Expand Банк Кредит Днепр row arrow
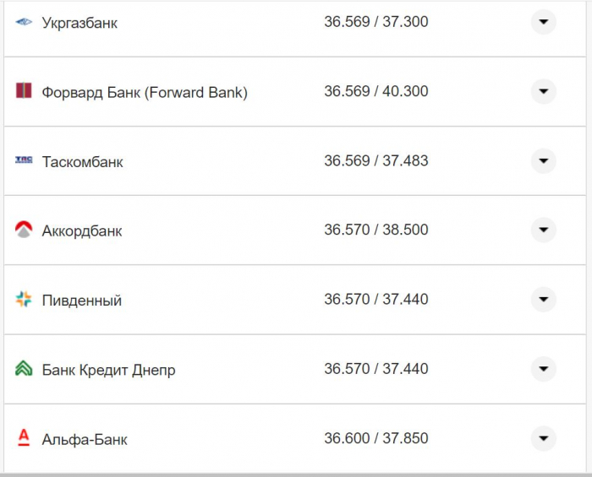 click(x=543, y=369)
